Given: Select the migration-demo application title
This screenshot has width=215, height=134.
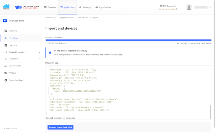Looking at the screenshot, I should (x=17, y=21).
